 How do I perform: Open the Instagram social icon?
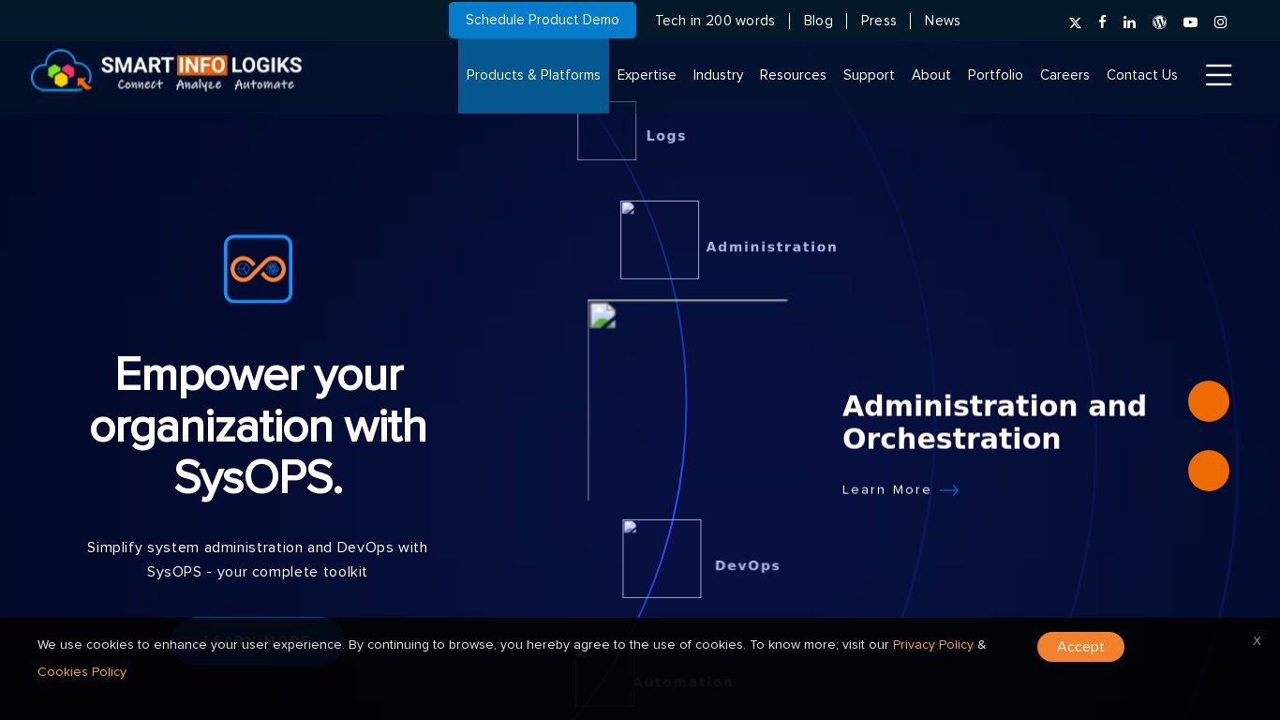tap(1220, 22)
